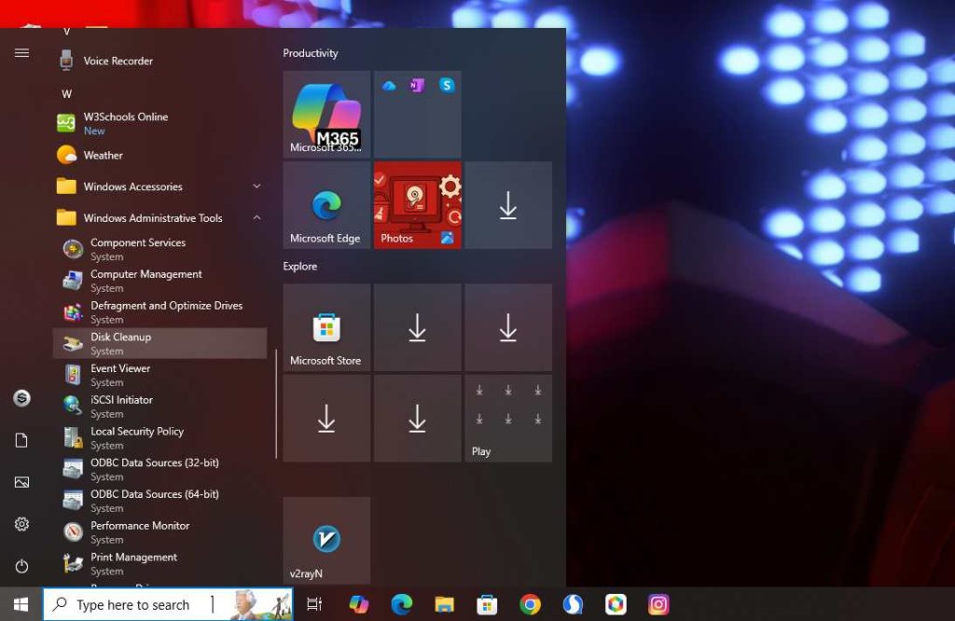This screenshot has width=955, height=621.
Task: Launch Defragment and Optimize Drives
Action: click(159, 311)
